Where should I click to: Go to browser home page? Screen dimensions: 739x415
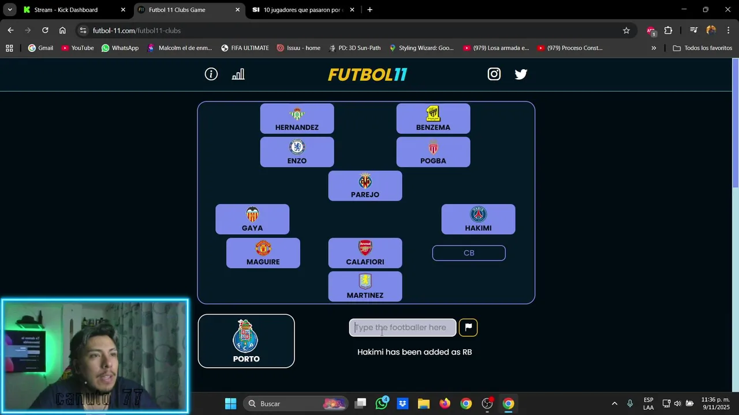tap(62, 31)
